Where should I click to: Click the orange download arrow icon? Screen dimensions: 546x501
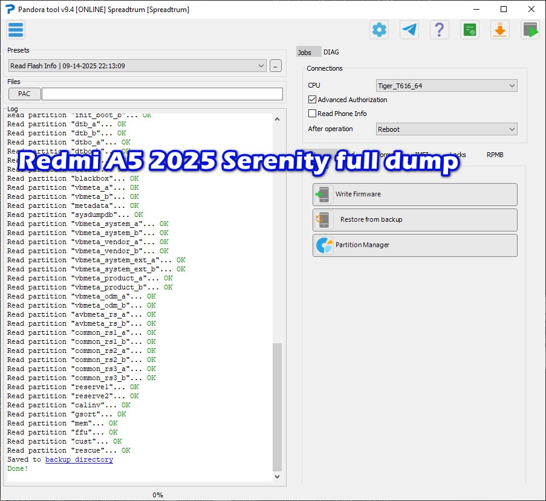point(500,30)
